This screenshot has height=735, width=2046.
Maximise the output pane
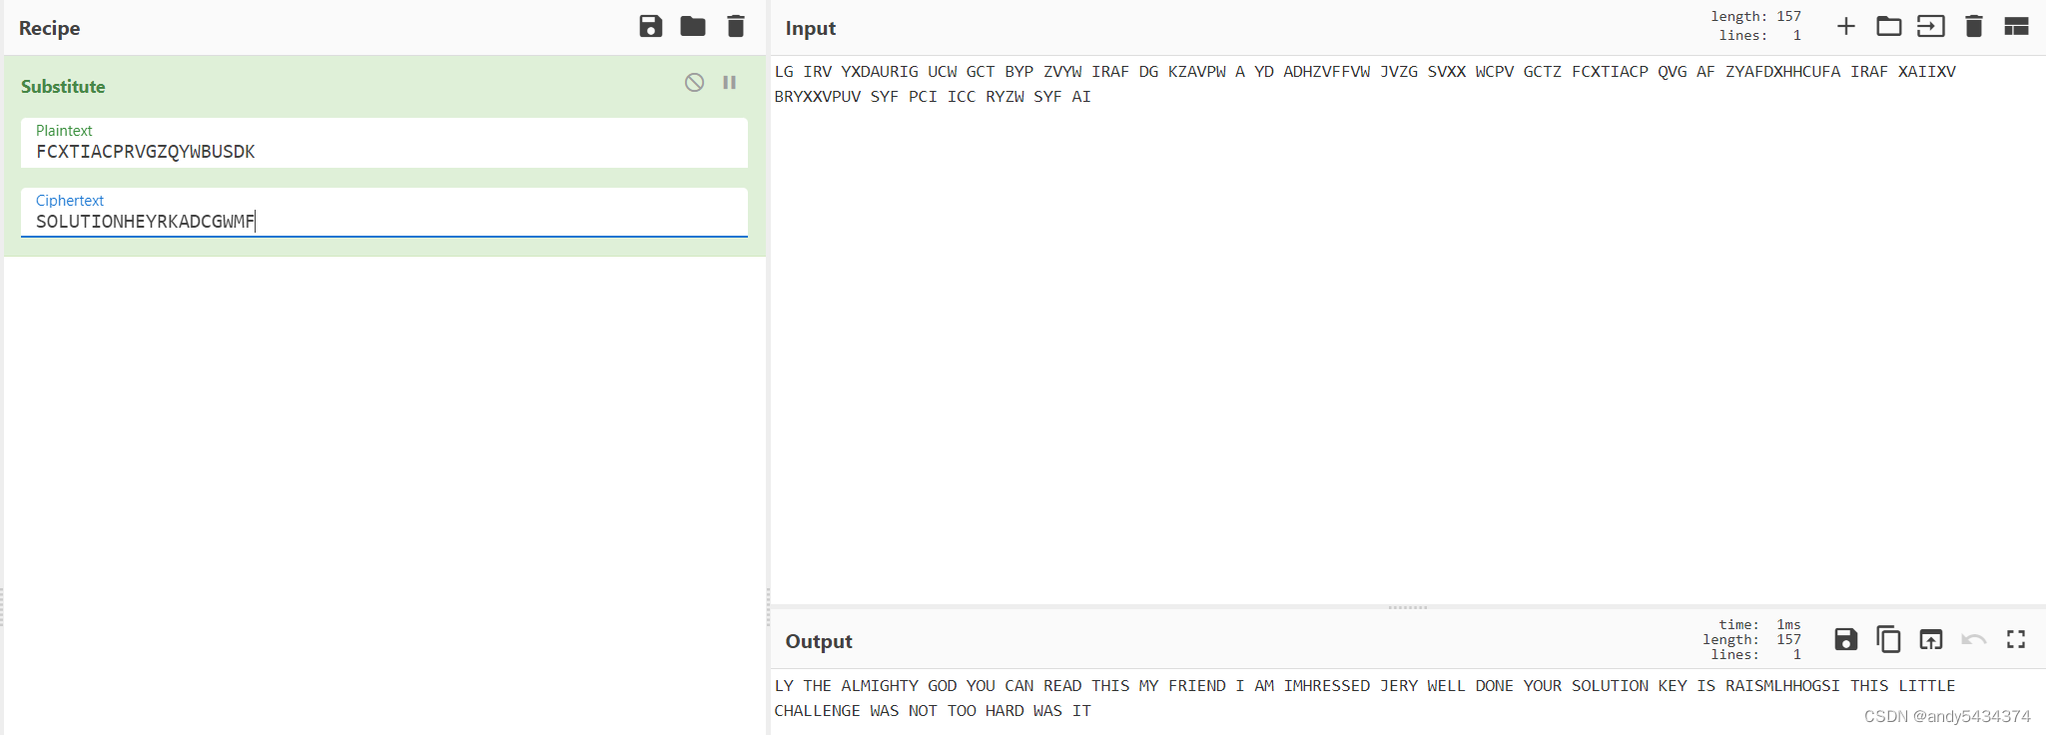point(2016,639)
